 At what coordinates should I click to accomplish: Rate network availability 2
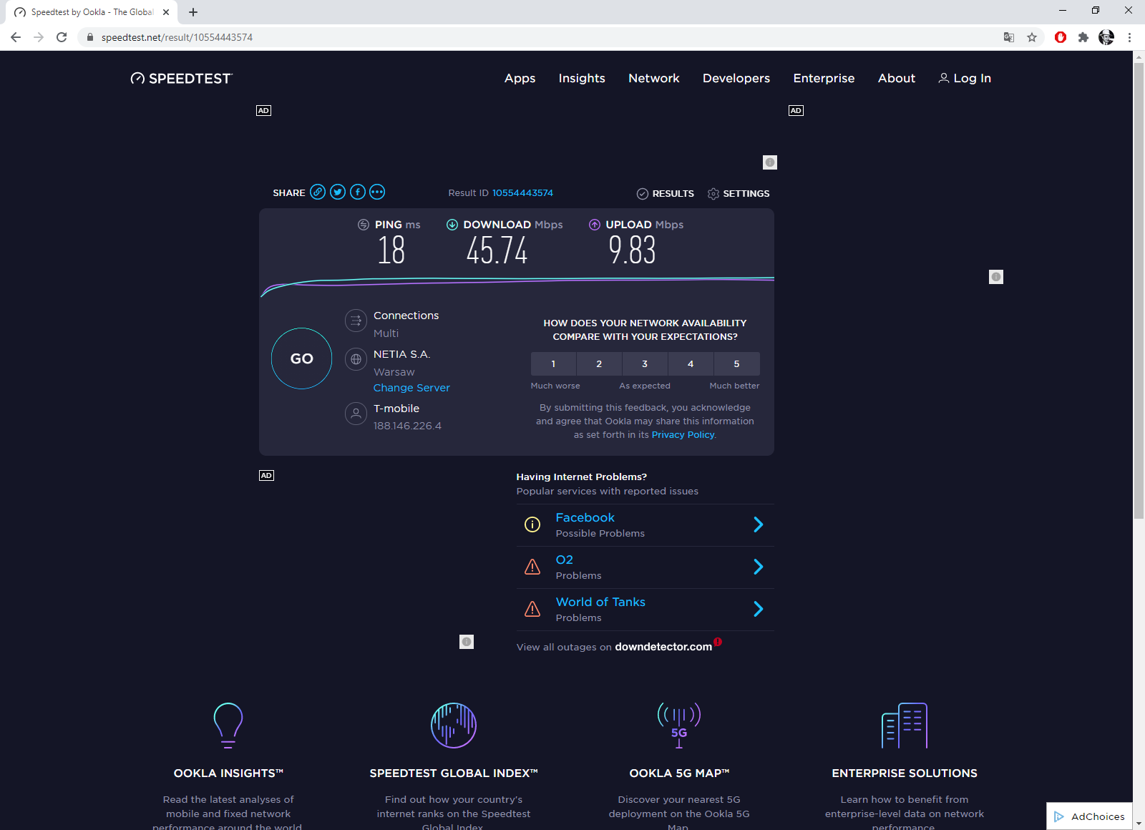[599, 363]
